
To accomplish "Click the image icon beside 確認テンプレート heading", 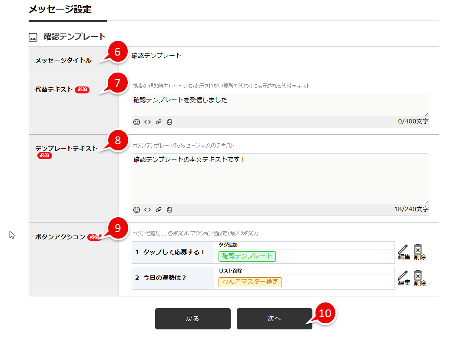I will 32,37.
